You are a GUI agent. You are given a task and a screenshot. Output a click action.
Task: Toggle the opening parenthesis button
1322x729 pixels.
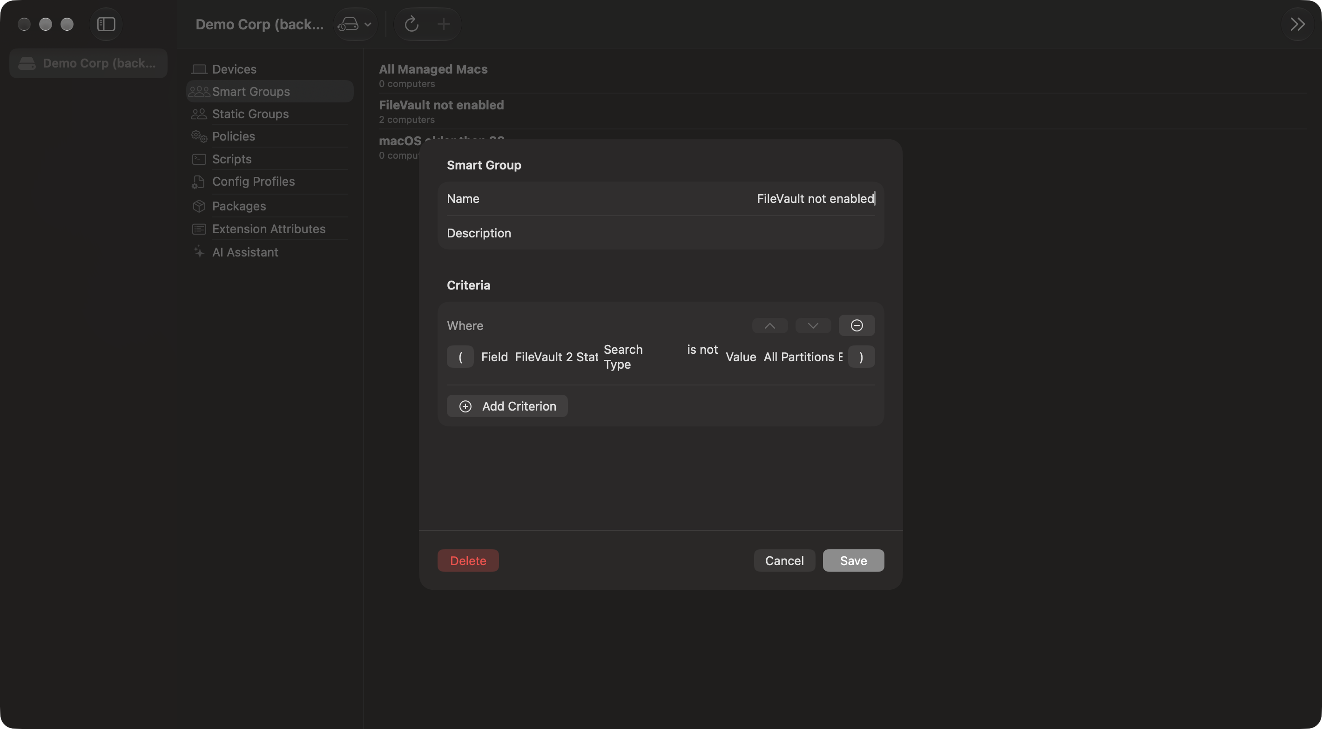click(460, 357)
